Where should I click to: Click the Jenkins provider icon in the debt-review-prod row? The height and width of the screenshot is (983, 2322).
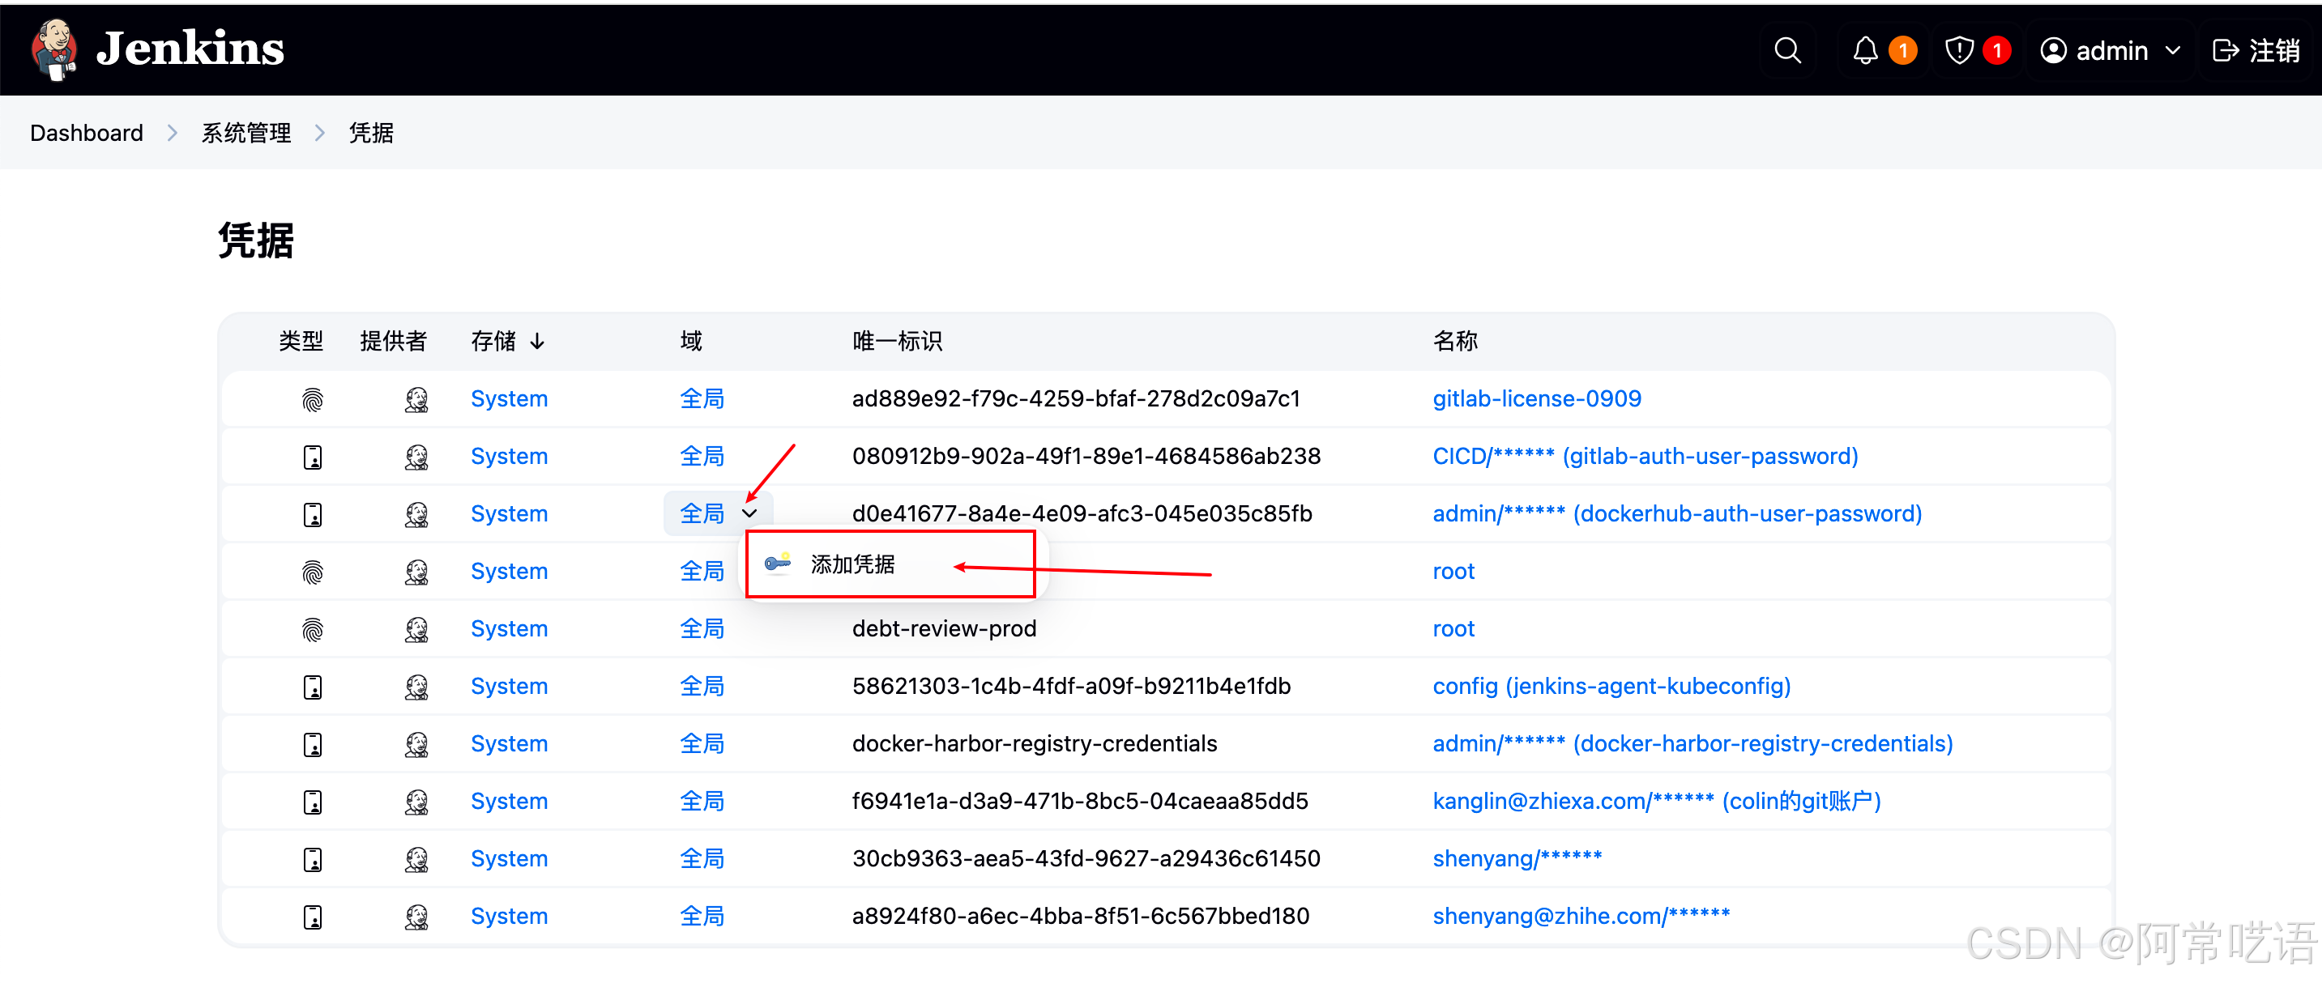click(x=416, y=629)
